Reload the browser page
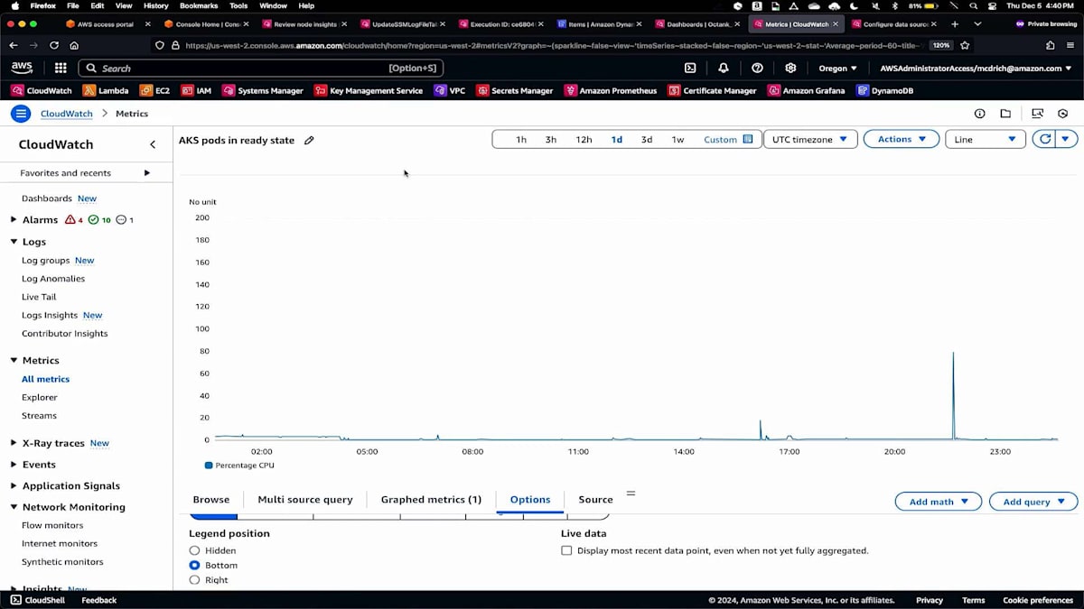1084x609 pixels. coord(54,45)
